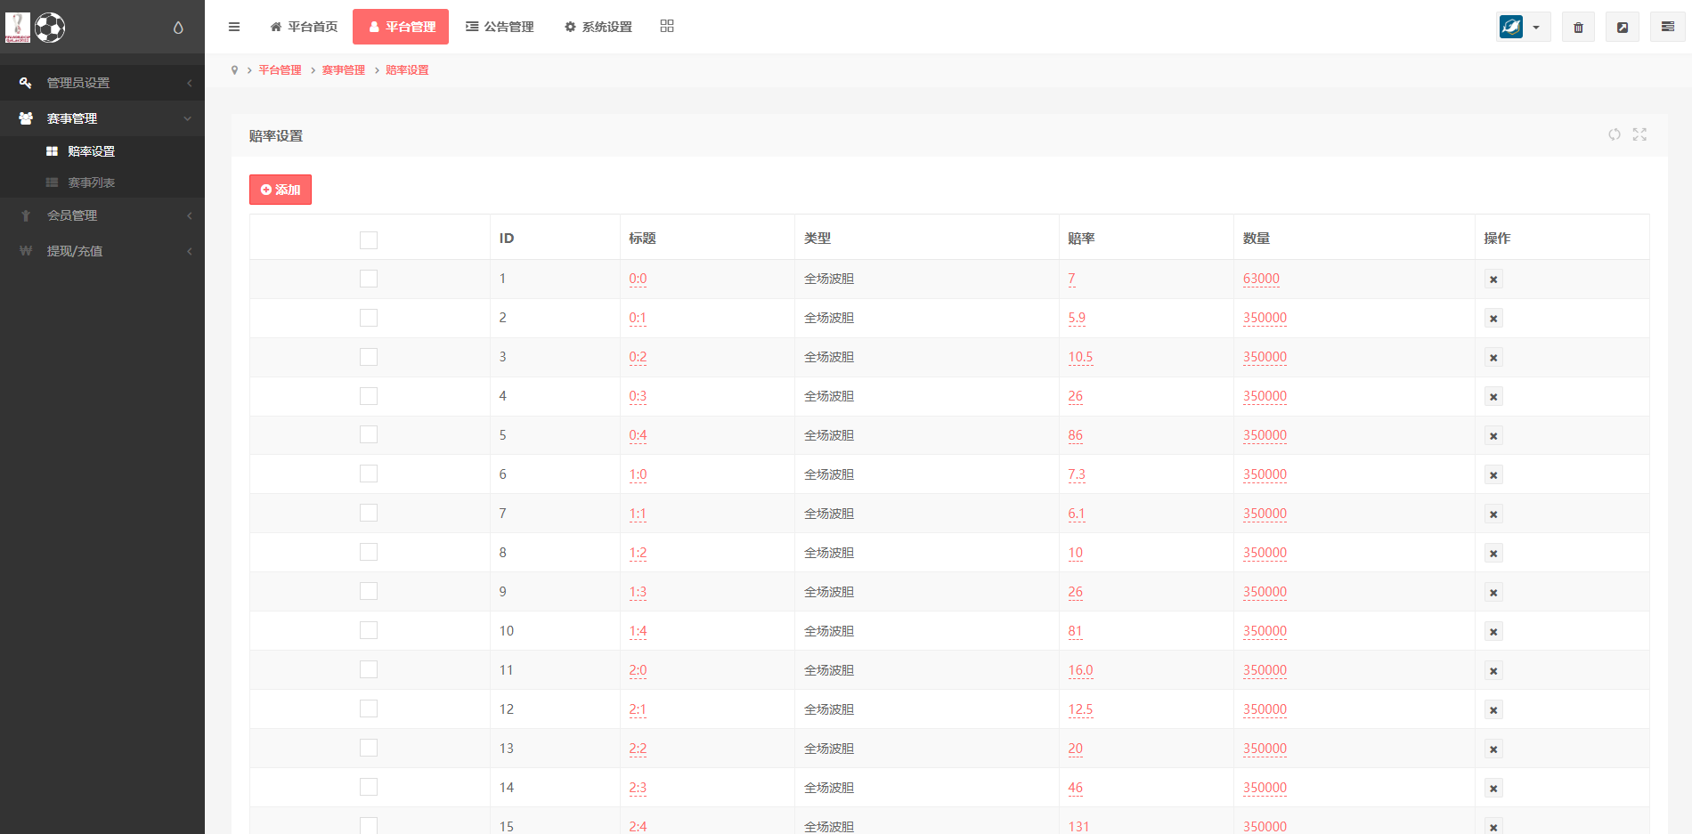Image resolution: width=1692 pixels, height=834 pixels.
Task: Expand the 会员管理 sidebar section
Action: (102, 215)
